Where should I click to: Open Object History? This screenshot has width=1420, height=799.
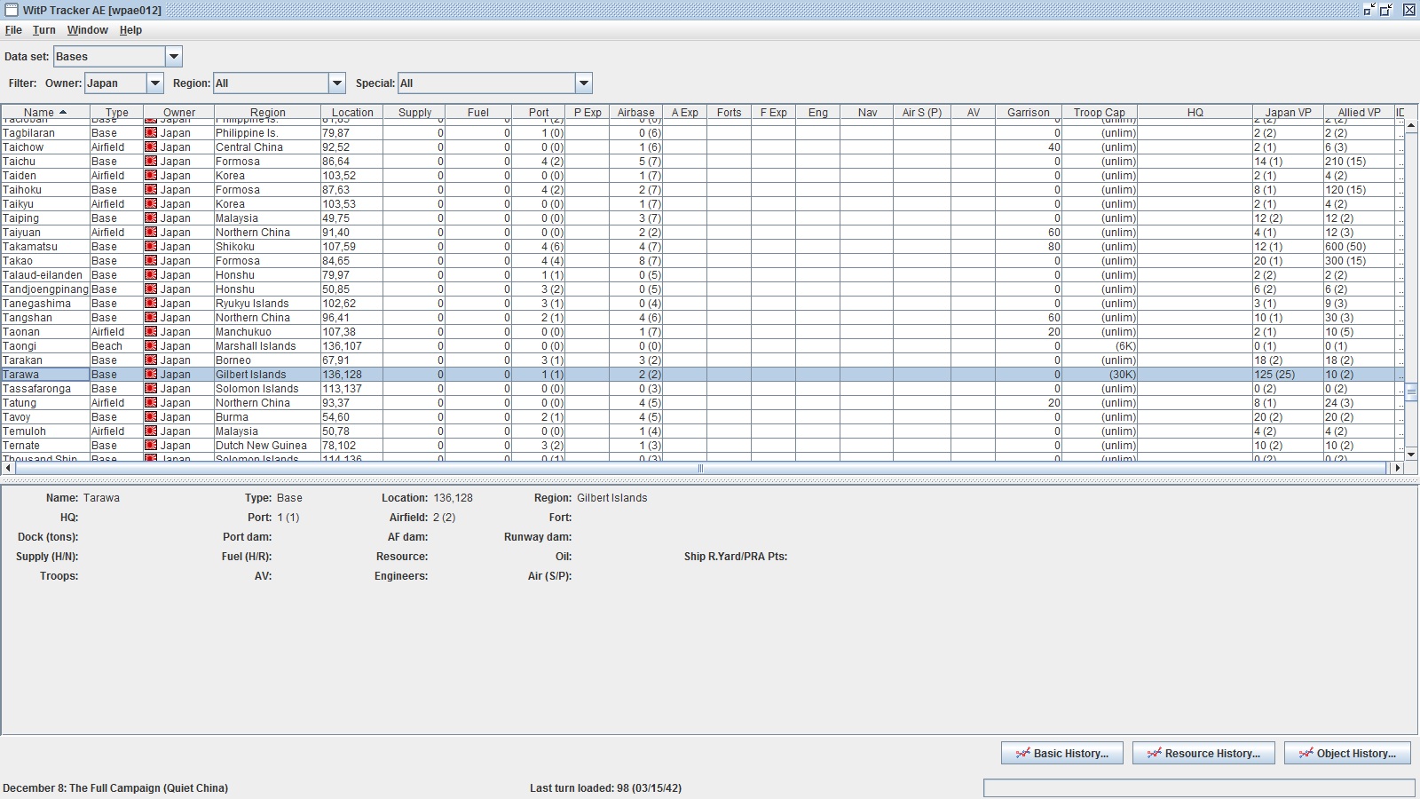pyautogui.click(x=1347, y=753)
